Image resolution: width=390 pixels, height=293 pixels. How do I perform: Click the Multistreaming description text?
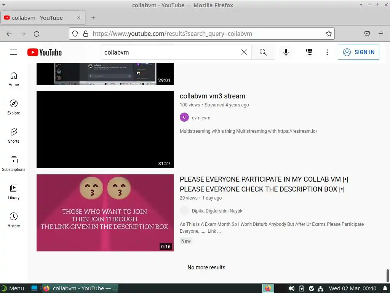[x=248, y=131]
